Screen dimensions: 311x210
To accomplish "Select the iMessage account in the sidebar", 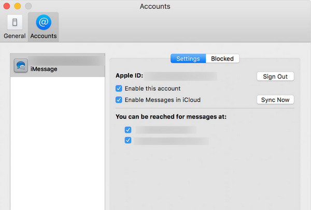I will [58, 65].
